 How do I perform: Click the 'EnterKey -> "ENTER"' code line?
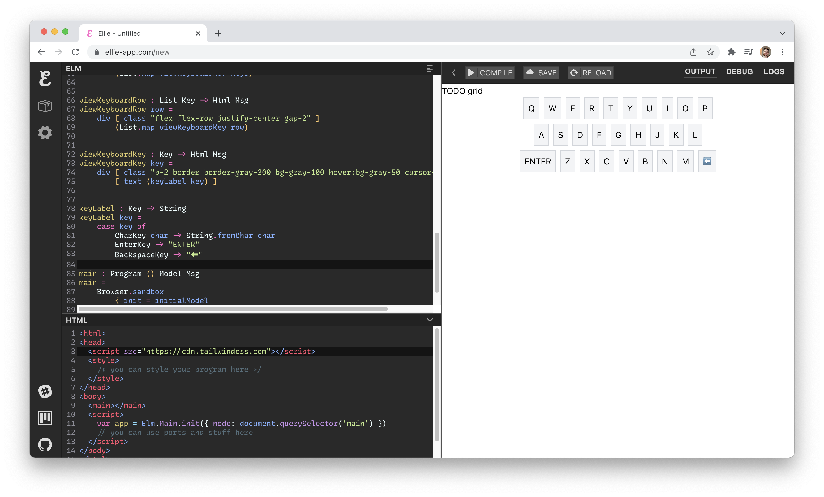tap(157, 245)
